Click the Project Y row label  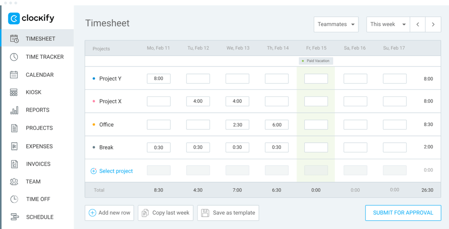pos(110,79)
